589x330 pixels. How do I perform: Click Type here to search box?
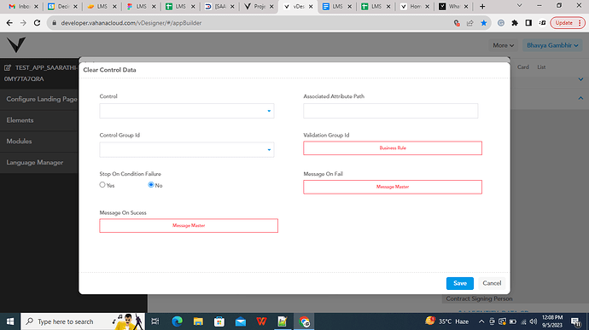(x=83, y=321)
